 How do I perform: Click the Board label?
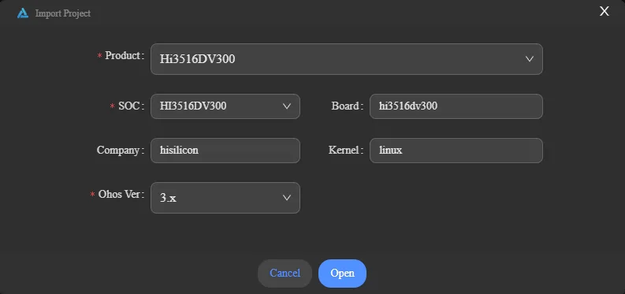[x=347, y=106]
